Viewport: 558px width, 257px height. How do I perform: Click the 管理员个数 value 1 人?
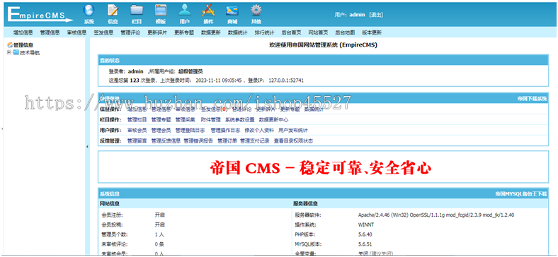pyautogui.click(x=159, y=234)
